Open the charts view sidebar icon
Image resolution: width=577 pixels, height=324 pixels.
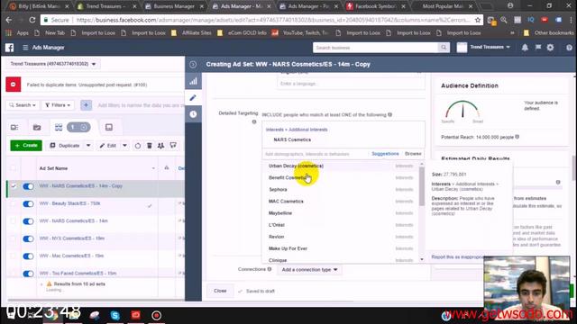click(x=193, y=81)
